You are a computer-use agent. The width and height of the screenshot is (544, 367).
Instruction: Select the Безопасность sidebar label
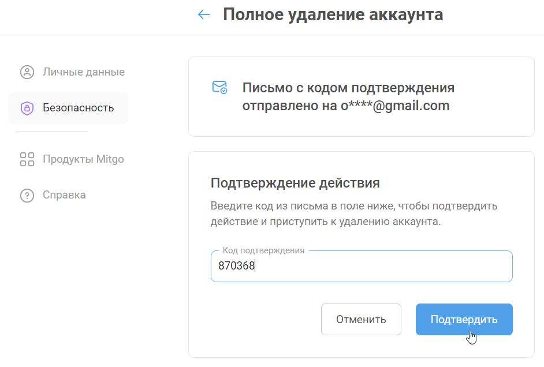pyautogui.click(x=78, y=108)
